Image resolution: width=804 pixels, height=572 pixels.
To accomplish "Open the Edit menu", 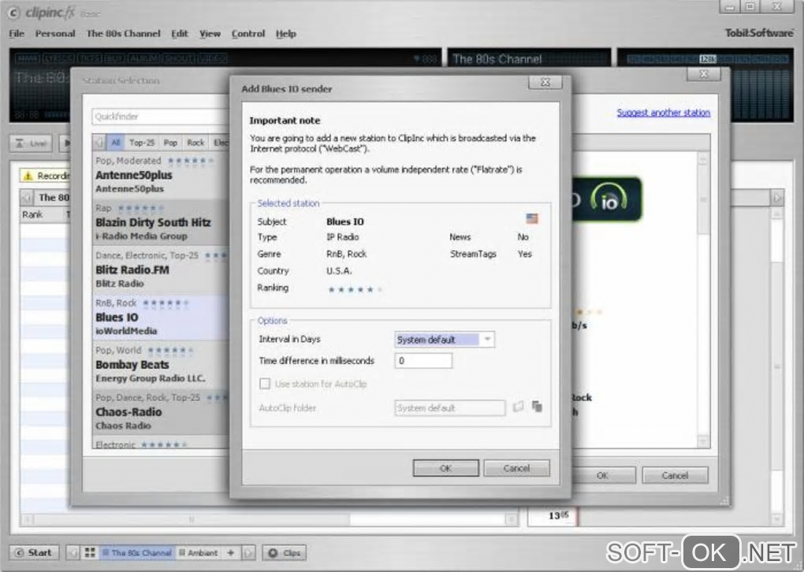I will point(180,33).
